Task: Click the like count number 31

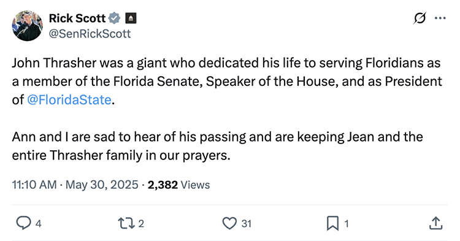Action: pyautogui.click(x=247, y=224)
